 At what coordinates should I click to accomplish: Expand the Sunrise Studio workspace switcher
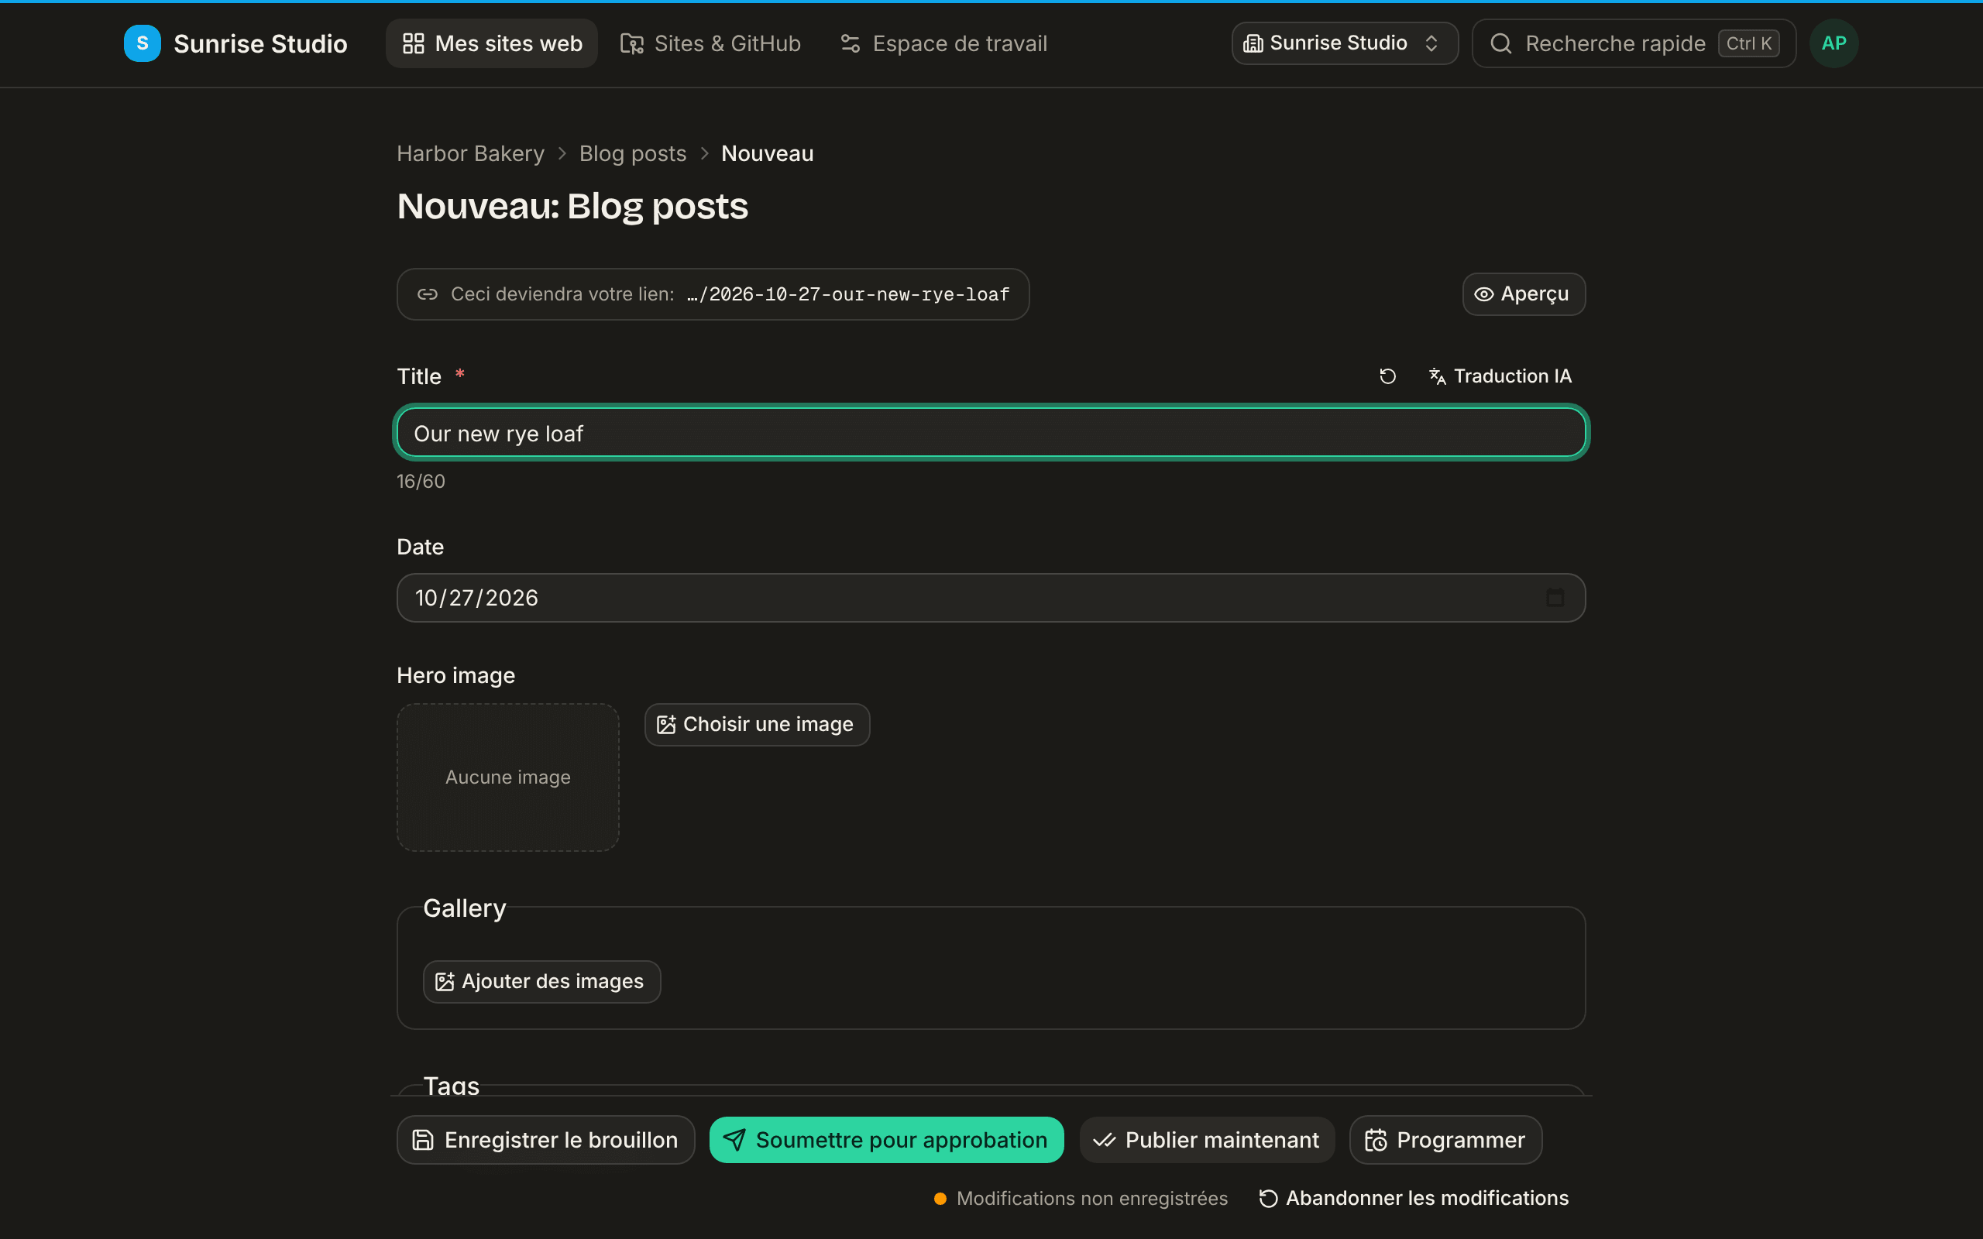pos(1345,43)
